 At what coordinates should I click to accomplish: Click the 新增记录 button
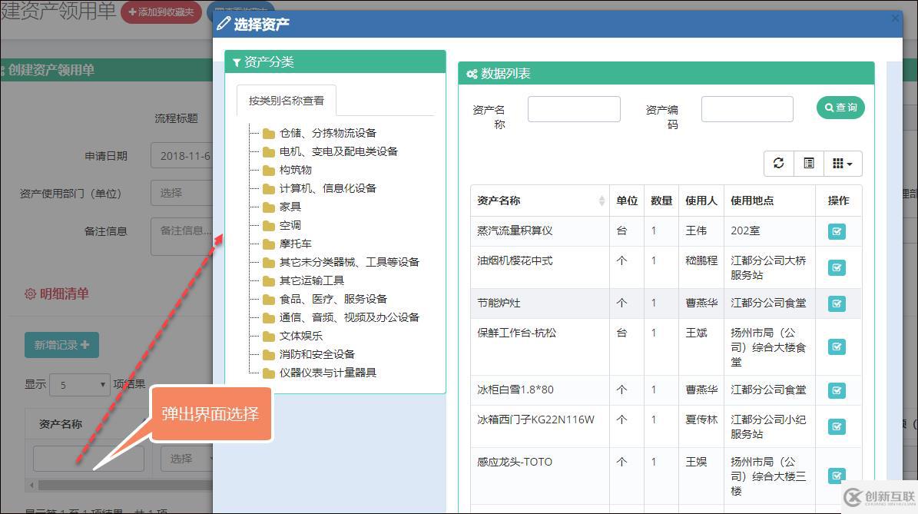[x=61, y=344]
